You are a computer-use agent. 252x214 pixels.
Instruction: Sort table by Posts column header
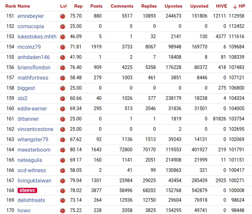coord(96,6)
